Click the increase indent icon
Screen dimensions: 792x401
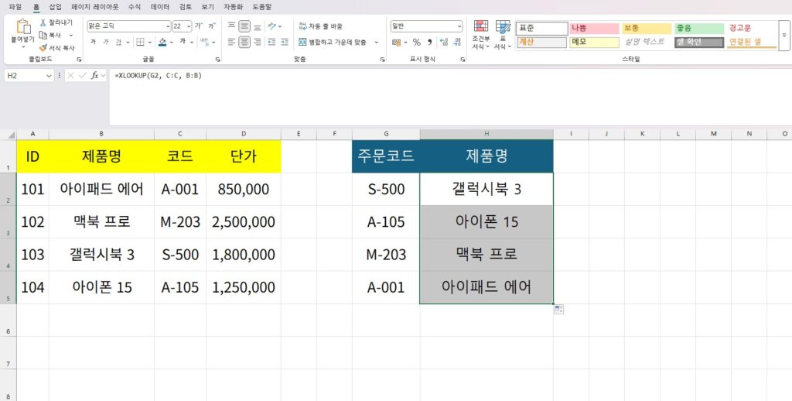pyautogui.click(x=285, y=42)
